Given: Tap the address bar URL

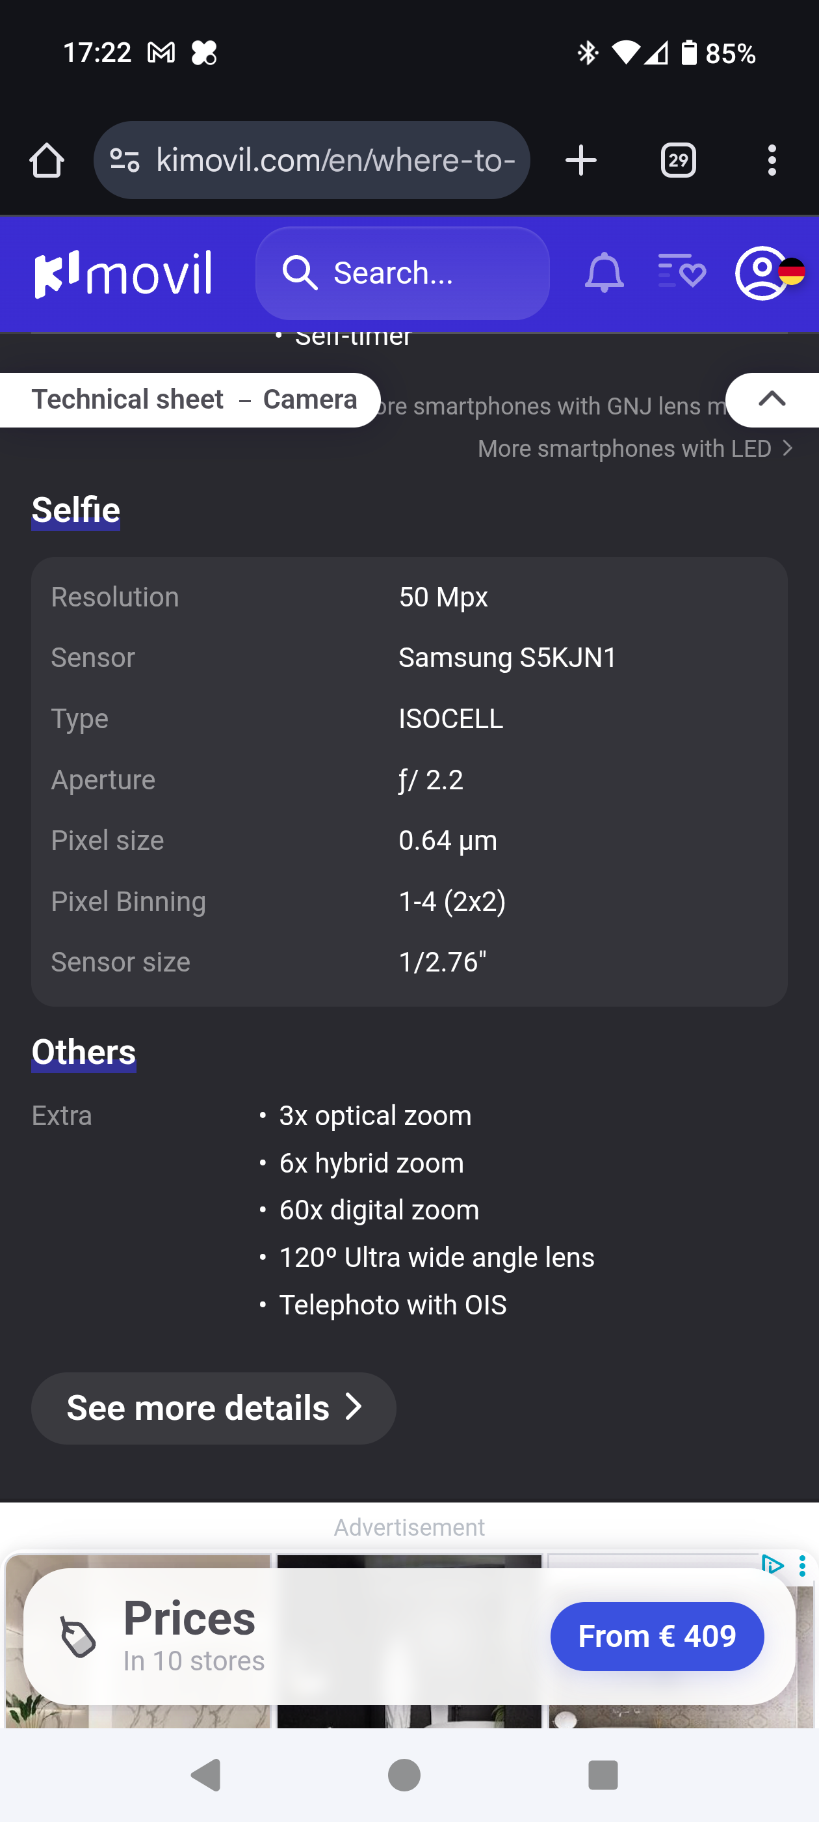Looking at the screenshot, I should [335, 161].
